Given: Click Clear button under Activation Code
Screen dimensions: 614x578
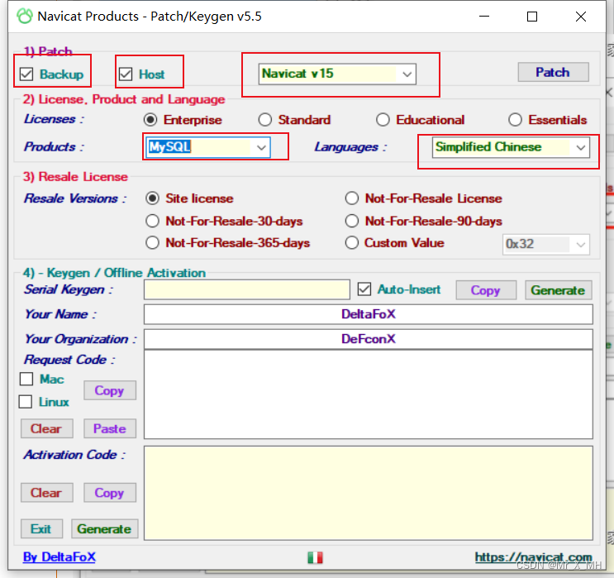Looking at the screenshot, I should (x=46, y=493).
